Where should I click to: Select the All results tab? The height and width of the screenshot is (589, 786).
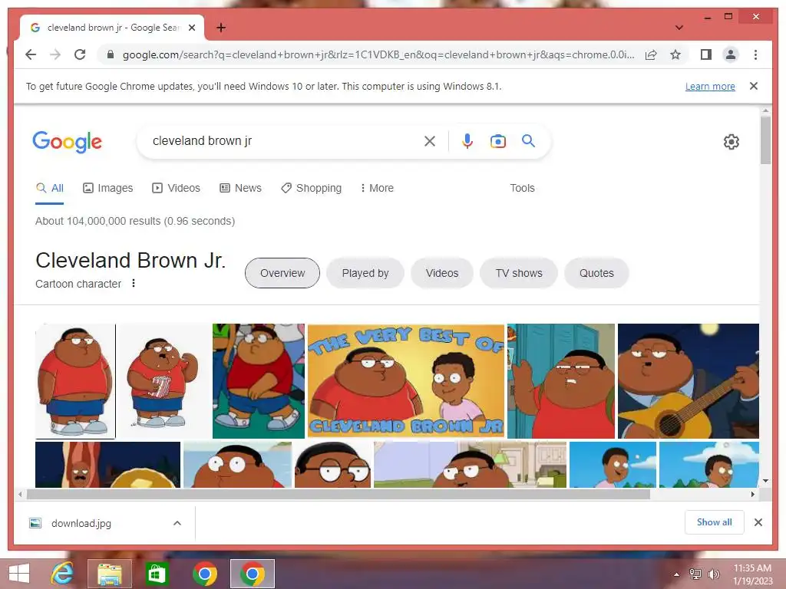[50, 189]
